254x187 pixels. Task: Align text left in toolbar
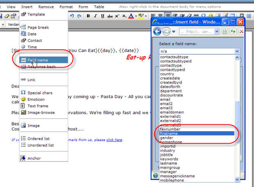point(153,16)
